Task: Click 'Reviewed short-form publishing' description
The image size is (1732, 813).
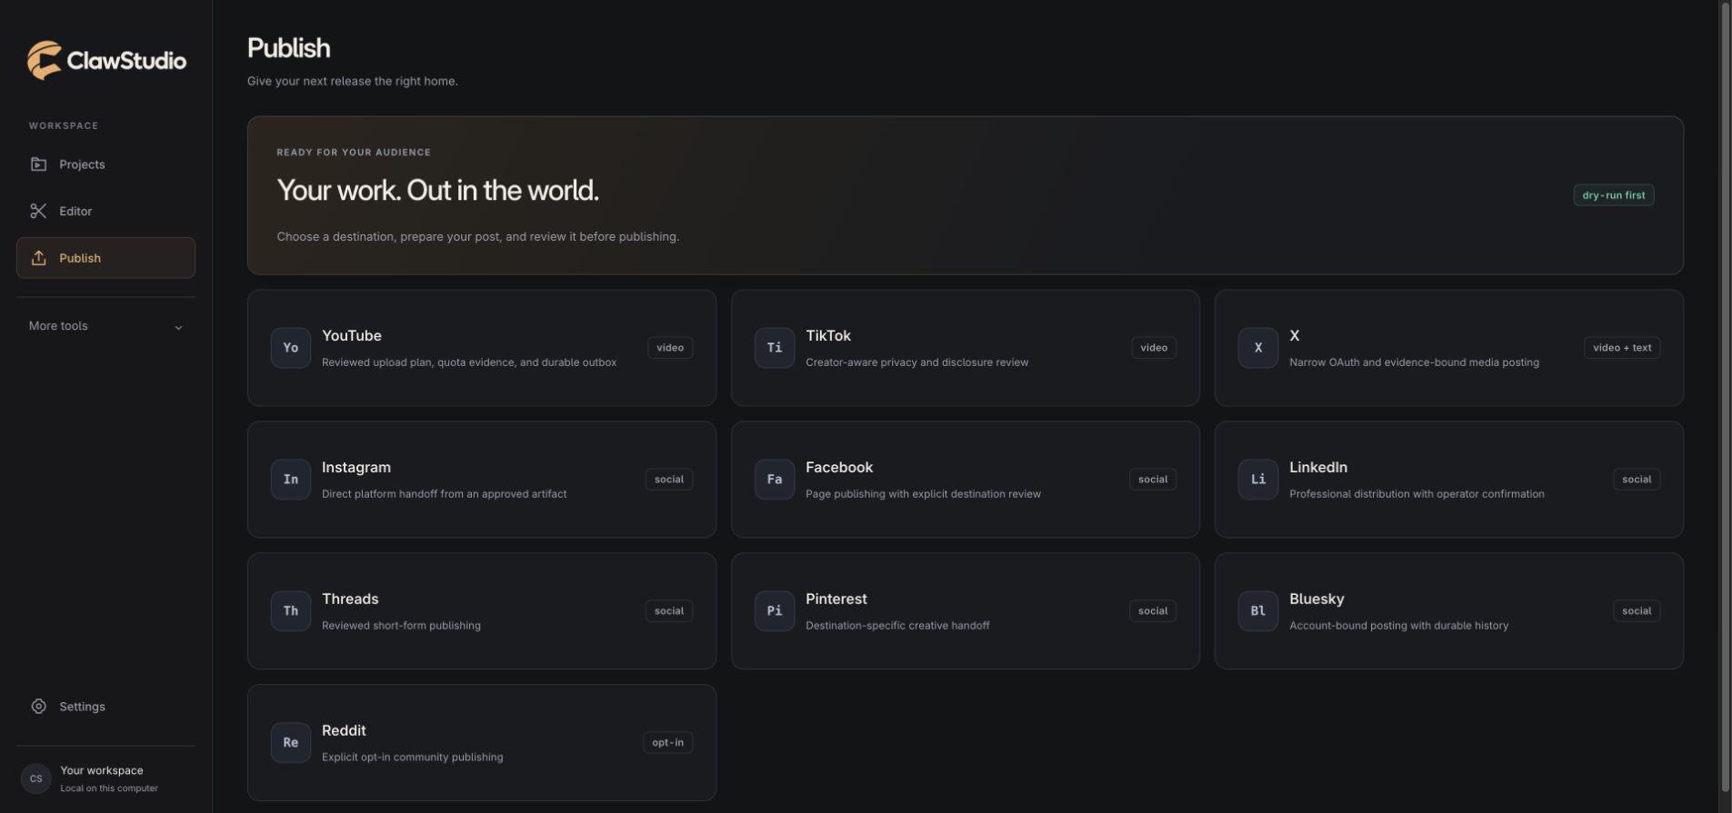Action: pos(401,626)
